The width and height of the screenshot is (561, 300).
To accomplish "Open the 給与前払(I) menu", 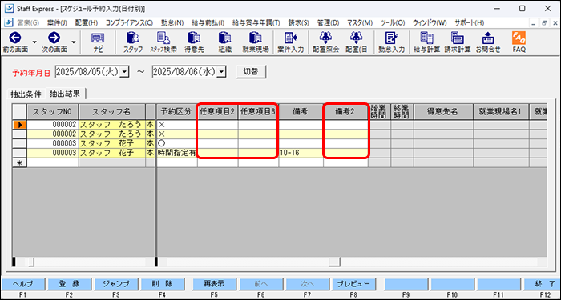I will coord(208,22).
